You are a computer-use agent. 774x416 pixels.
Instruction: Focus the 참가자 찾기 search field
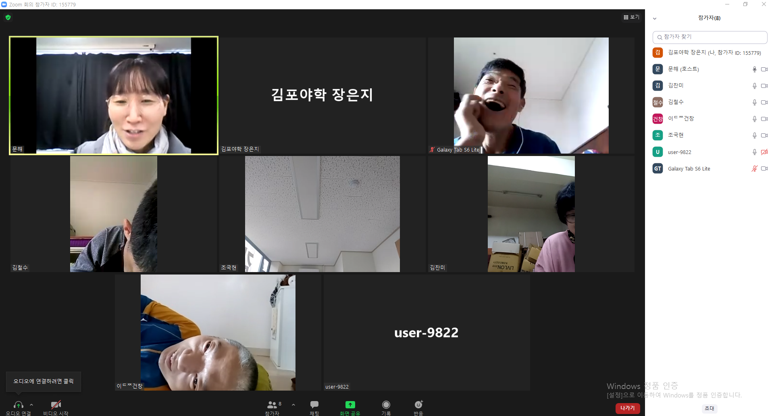pyautogui.click(x=710, y=37)
